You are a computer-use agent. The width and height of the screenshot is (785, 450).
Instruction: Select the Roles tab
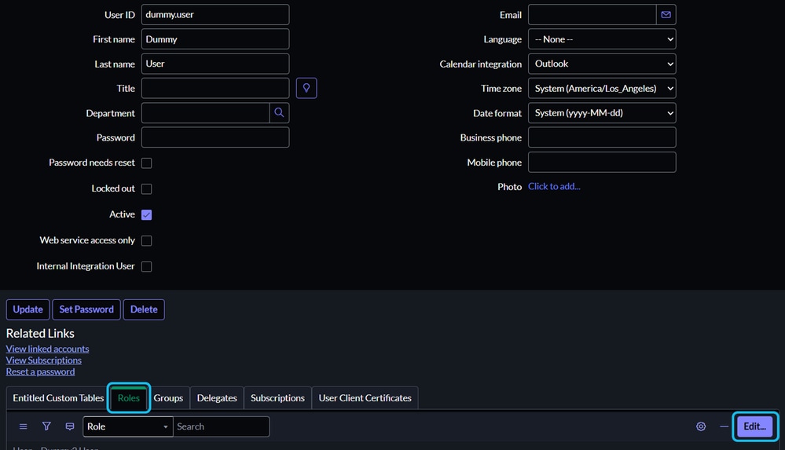point(129,398)
